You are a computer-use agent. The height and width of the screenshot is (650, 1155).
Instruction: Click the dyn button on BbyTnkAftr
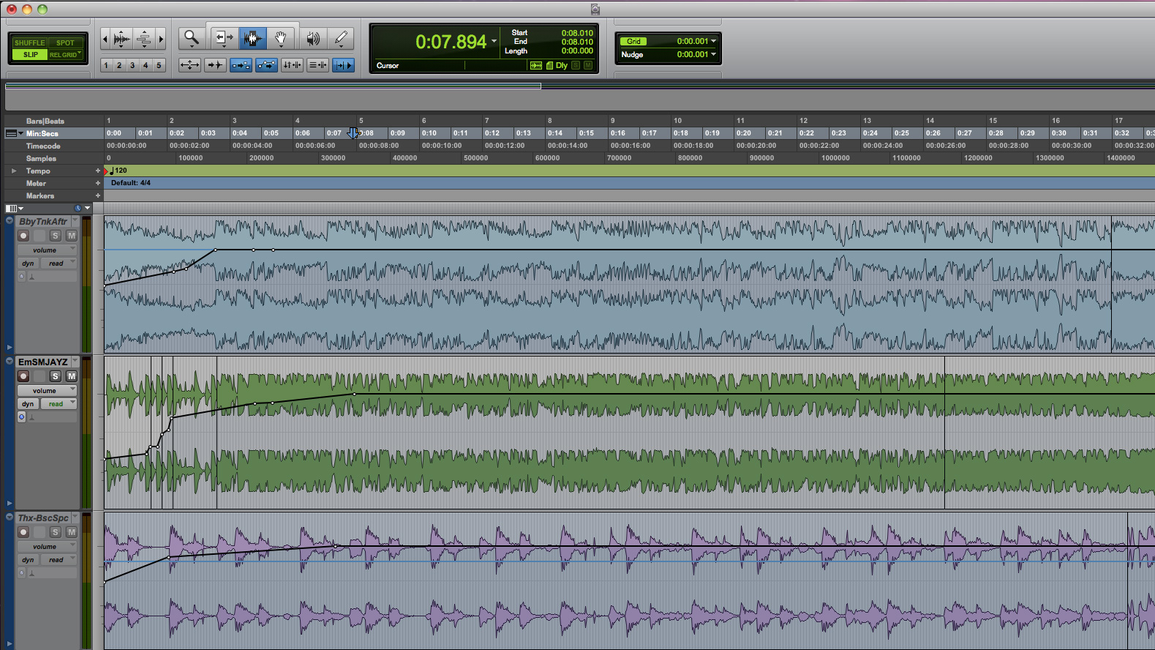click(x=28, y=264)
